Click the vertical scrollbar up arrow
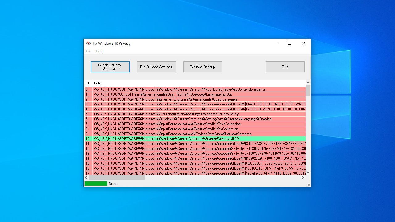 [x=308, y=83]
